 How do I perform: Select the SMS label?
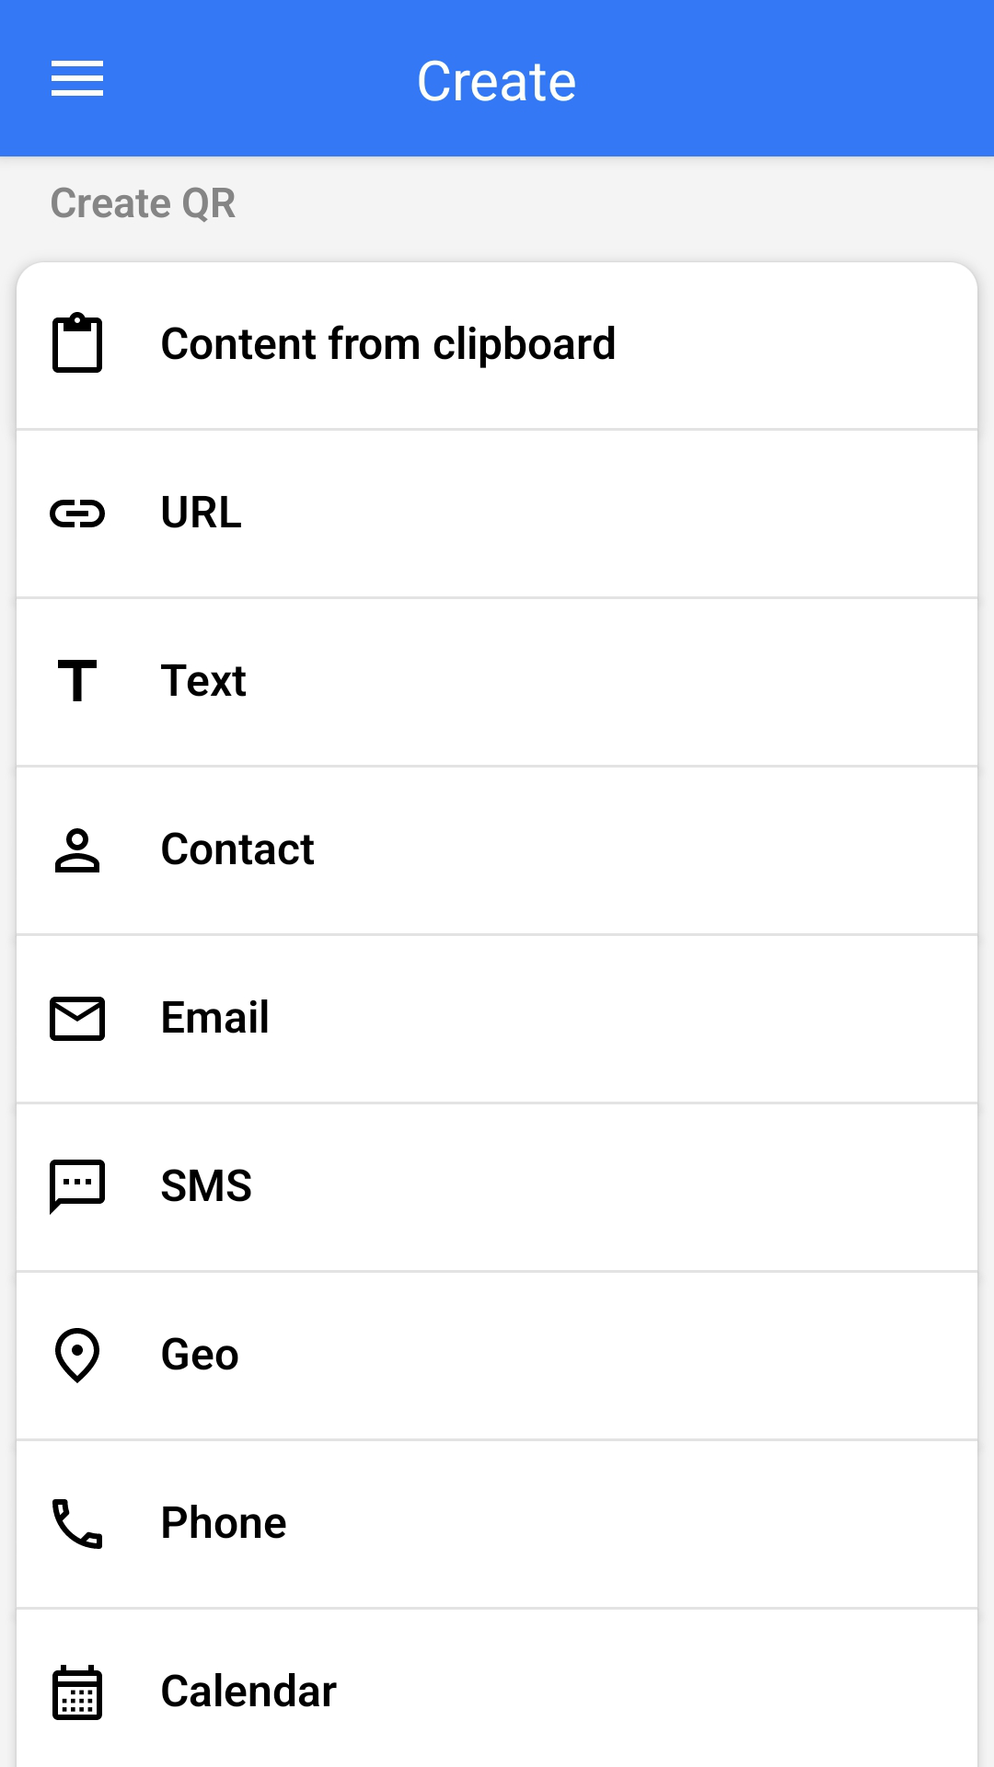(x=206, y=1186)
